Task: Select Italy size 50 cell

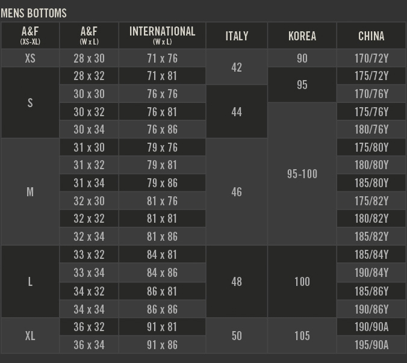Action: [237, 336]
